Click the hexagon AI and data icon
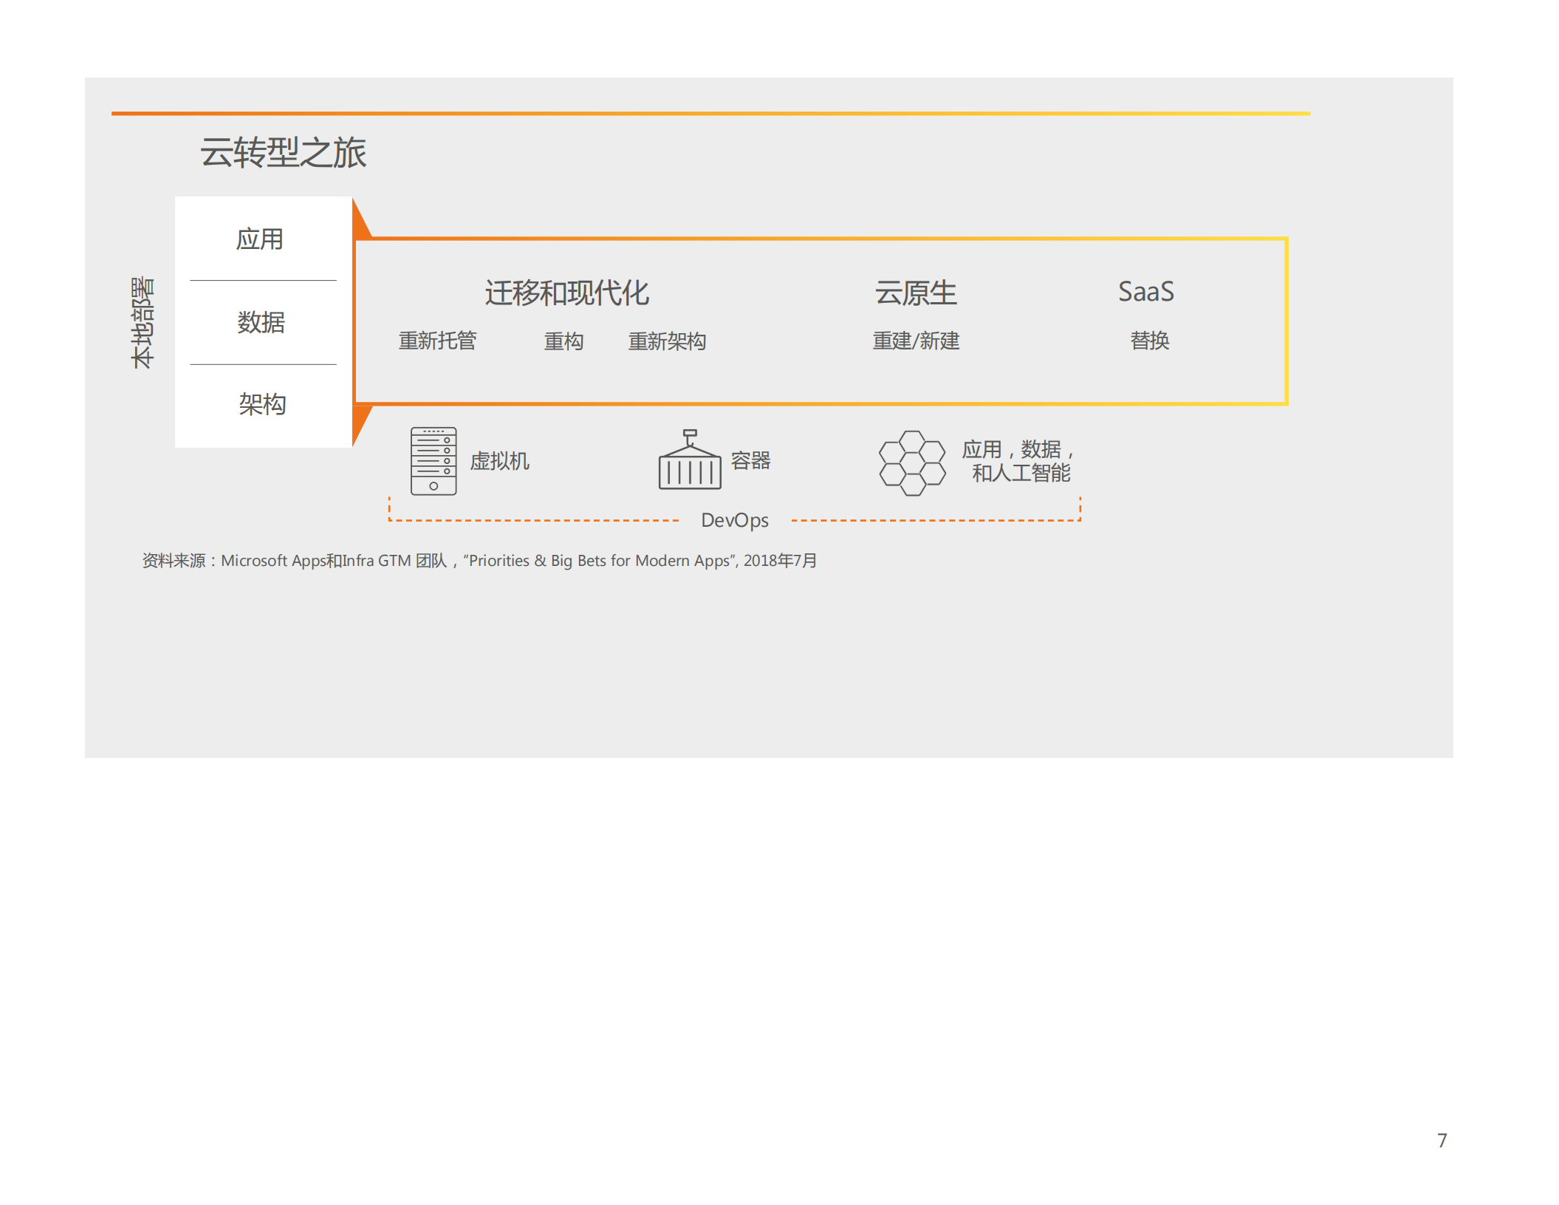This screenshot has height=1205, width=1559. pos(914,462)
